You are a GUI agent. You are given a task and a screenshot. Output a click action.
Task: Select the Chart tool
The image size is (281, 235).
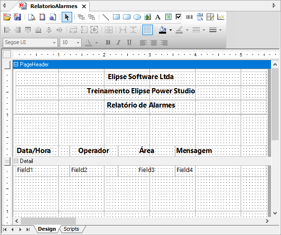[x=221, y=17]
